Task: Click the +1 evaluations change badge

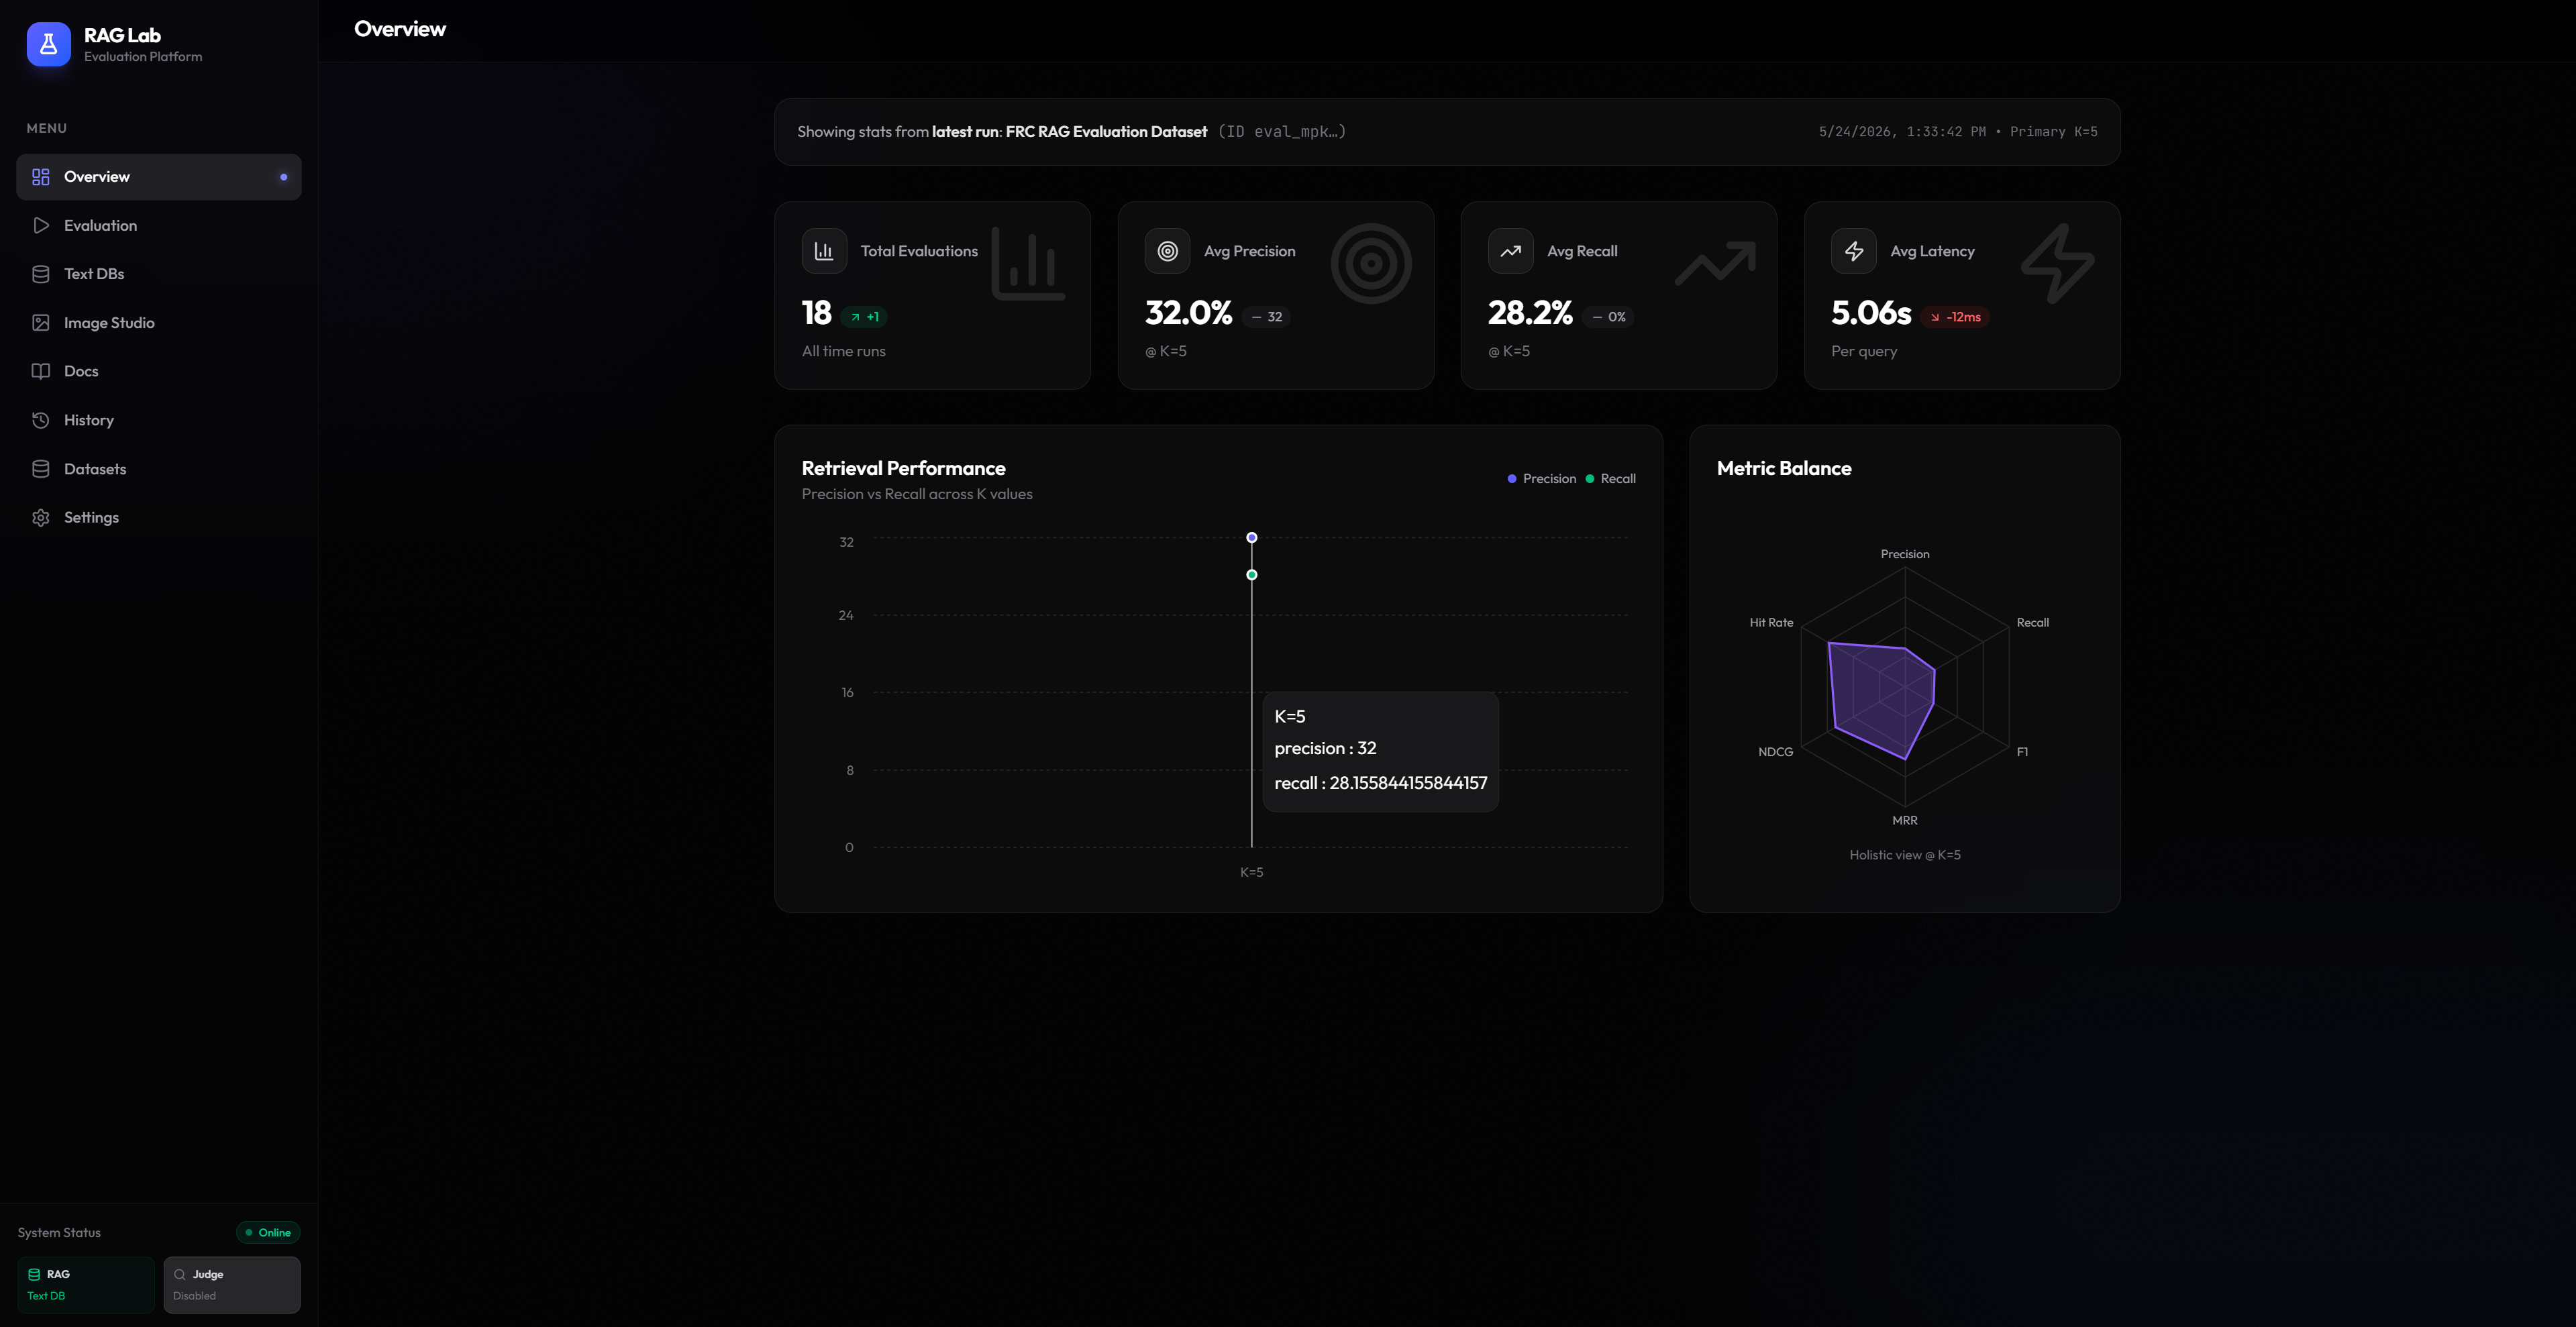Action: point(864,317)
